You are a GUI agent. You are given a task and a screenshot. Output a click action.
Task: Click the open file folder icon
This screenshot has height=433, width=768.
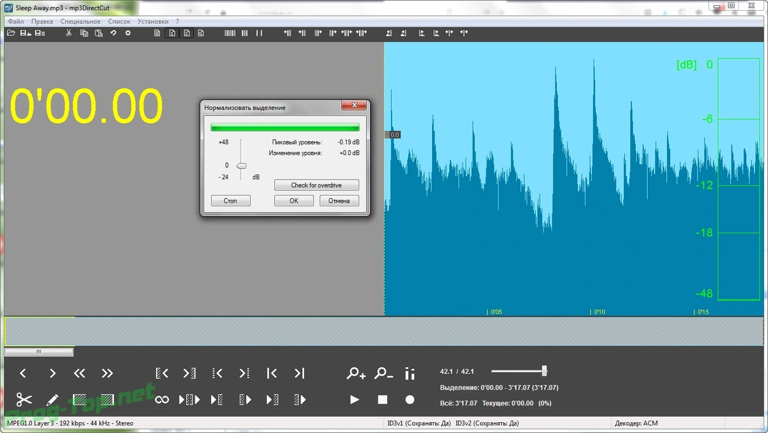click(11, 33)
